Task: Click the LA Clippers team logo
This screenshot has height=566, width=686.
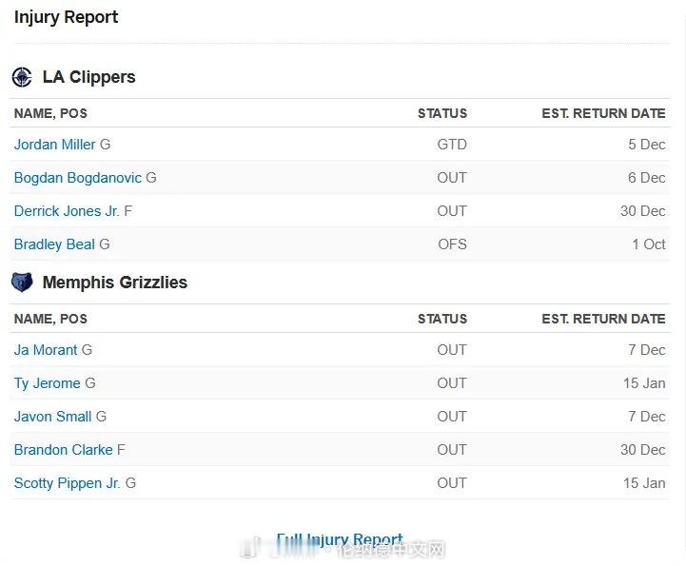Action: pos(22,77)
